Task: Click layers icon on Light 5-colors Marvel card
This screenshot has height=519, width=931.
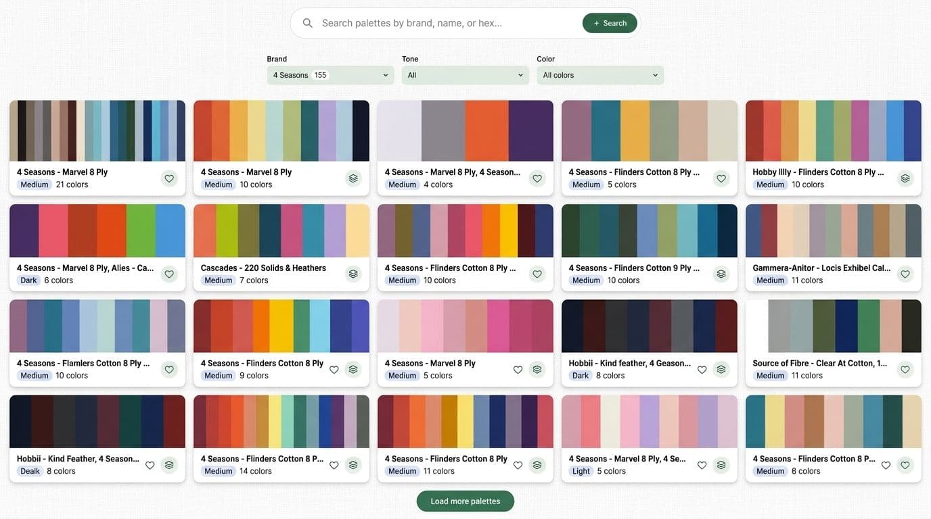Action: coord(721,465)
